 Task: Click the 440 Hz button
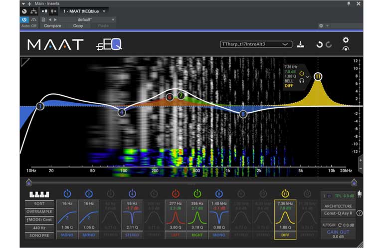tap(39, 228)
